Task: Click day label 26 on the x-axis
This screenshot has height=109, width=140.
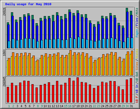Action: tap(111, 106)
